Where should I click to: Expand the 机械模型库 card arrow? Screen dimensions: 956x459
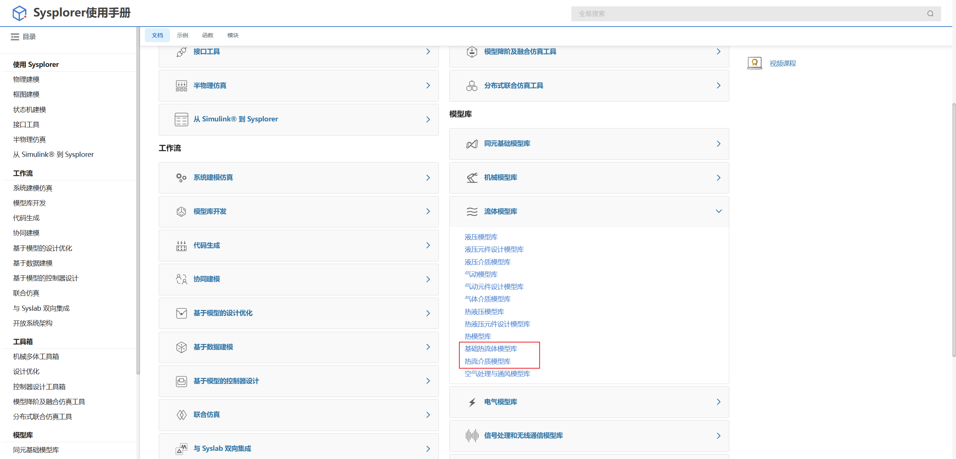pos(718,178)
